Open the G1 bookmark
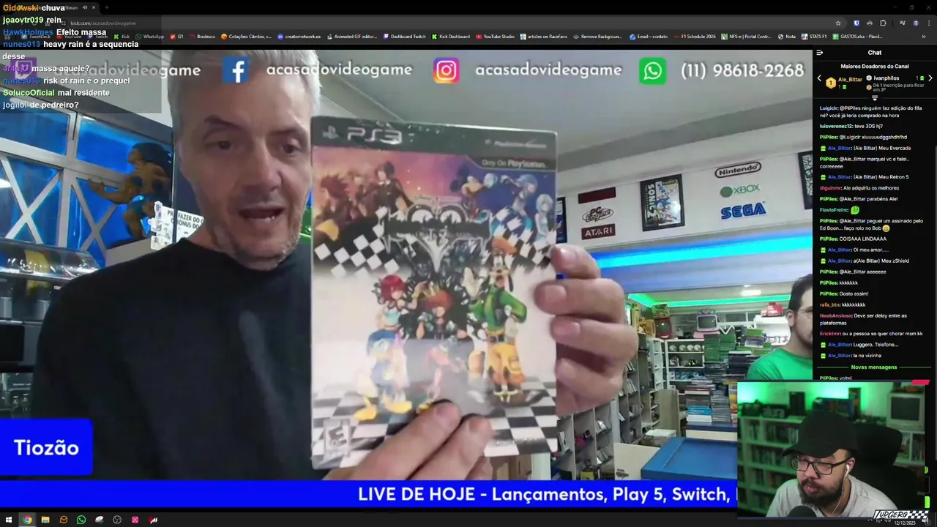 (x=176, y=36)
